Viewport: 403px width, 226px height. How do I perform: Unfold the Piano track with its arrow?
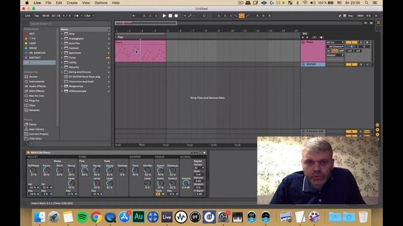coord(304,42)
